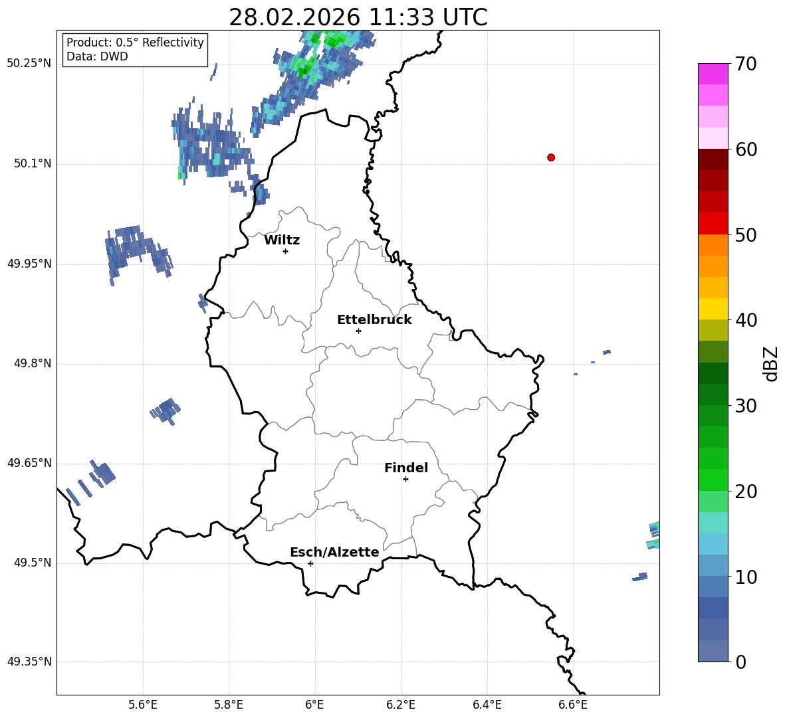Click the bright green colorbar swatch above 20
This screenshot has width=787, height=718.
713,480
